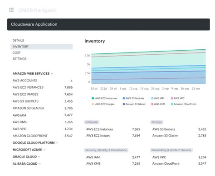
Task: Open the Settings section
Action: click(x=20, y=59)
